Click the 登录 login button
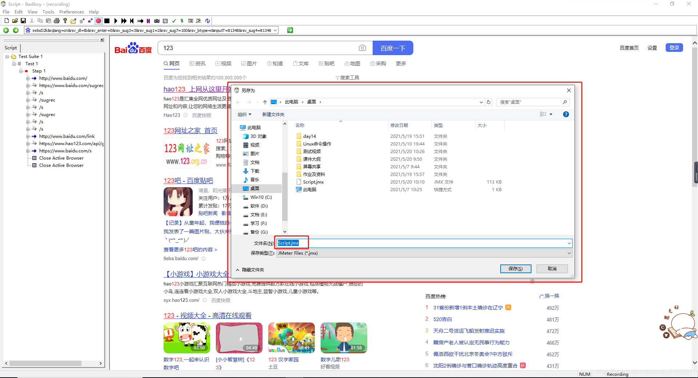698x378 pixels. 674,48
